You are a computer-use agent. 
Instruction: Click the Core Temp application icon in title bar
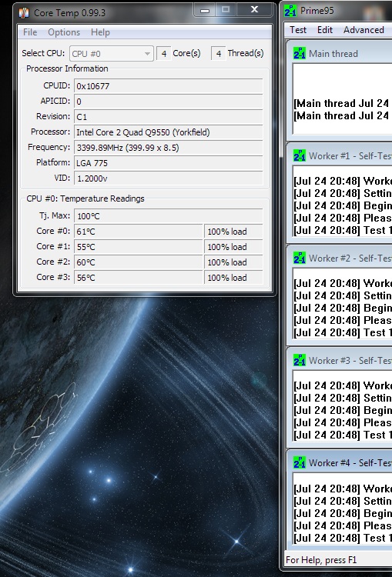tap(24, 12)
